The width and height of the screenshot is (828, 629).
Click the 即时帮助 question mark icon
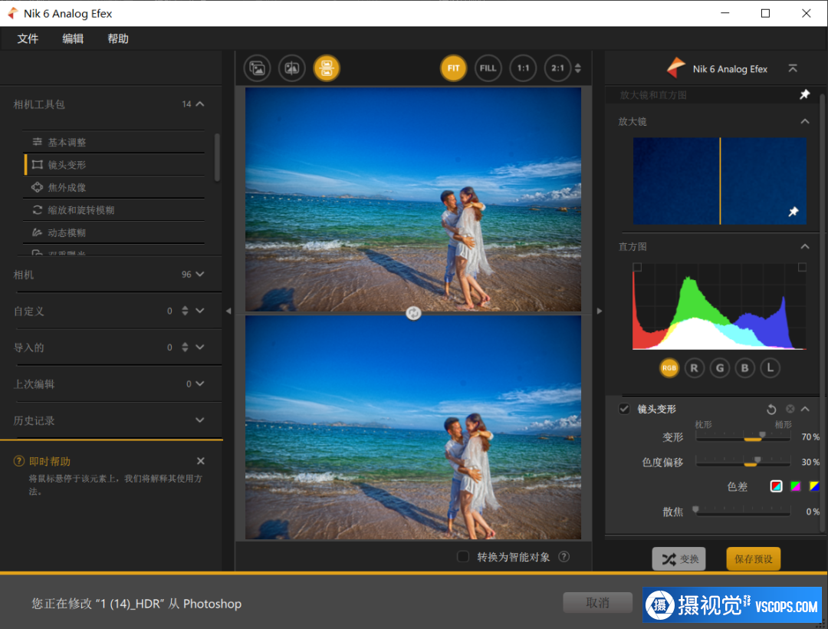tap(19, 461)
